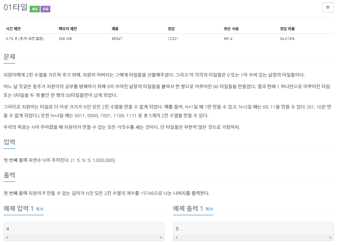Click the example input value 4
Screen dimensions: 339x245
(8, 229)
